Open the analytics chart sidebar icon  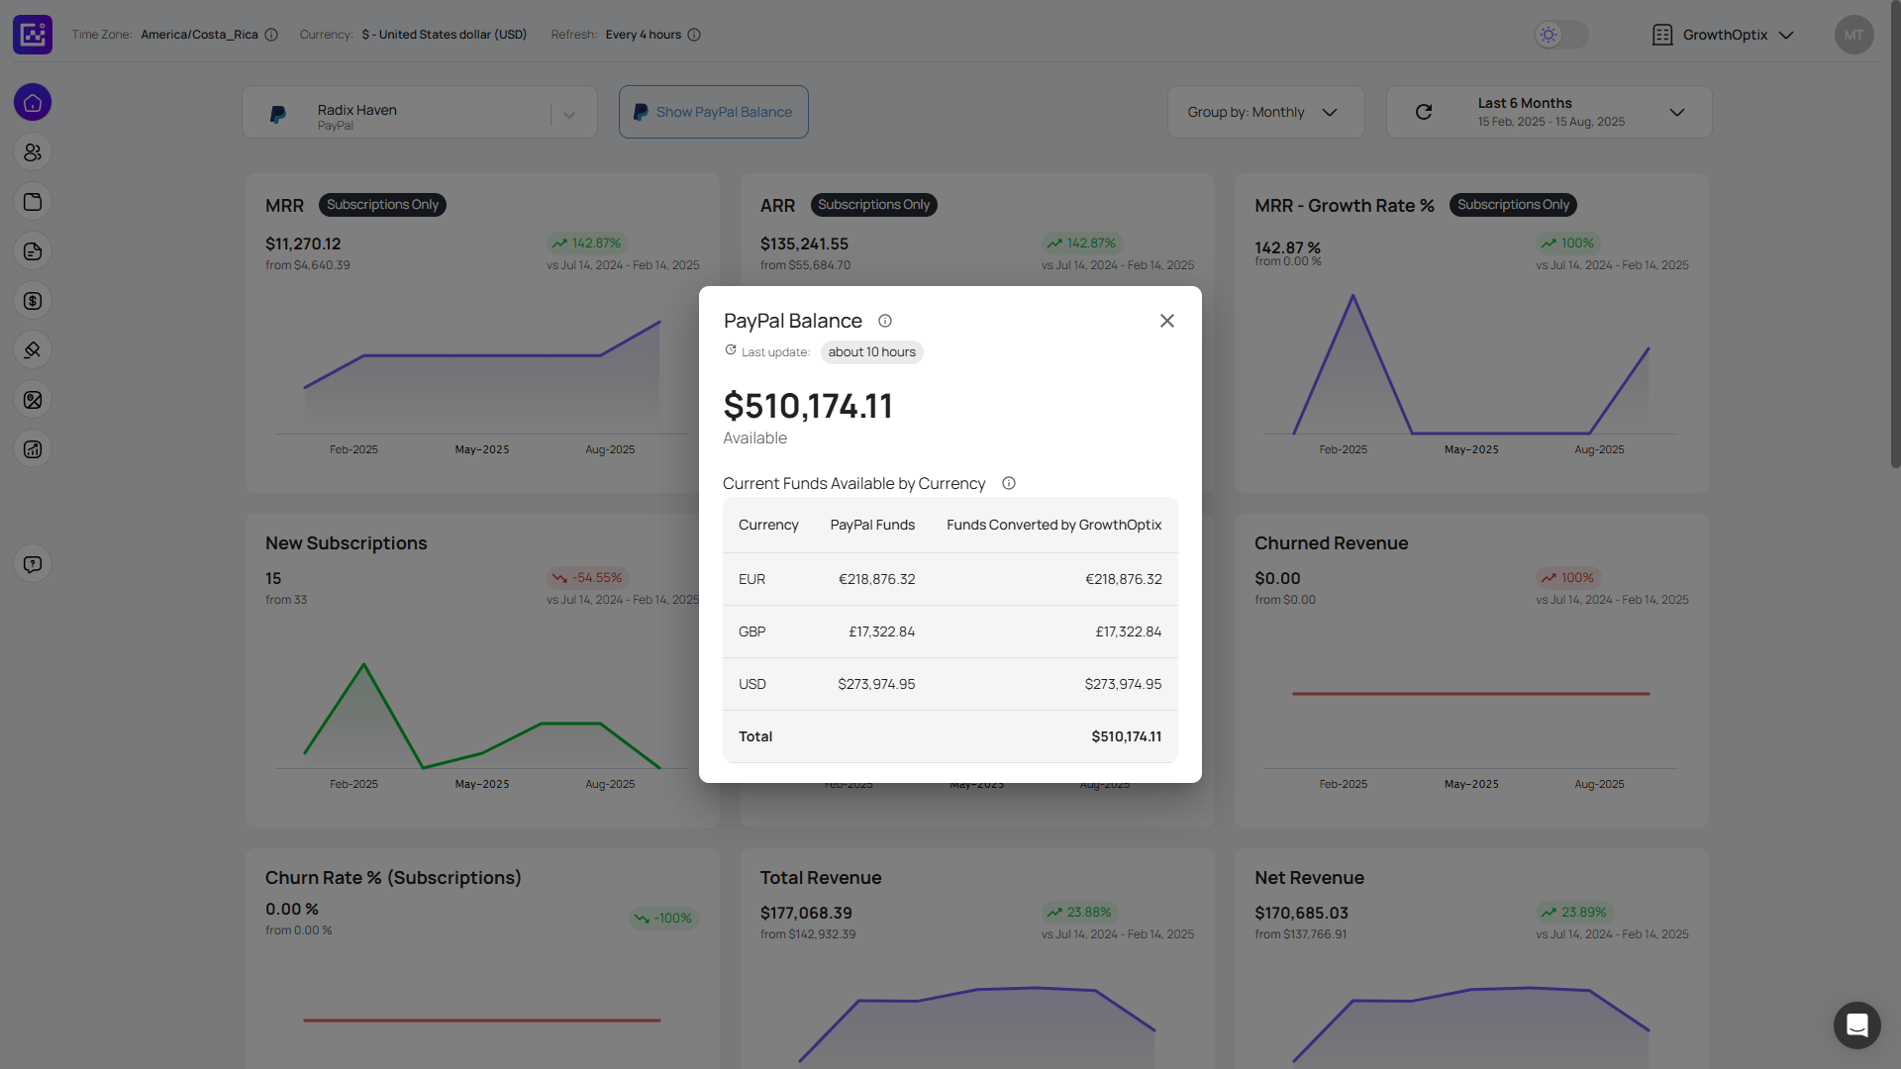(x=33, y=449)
